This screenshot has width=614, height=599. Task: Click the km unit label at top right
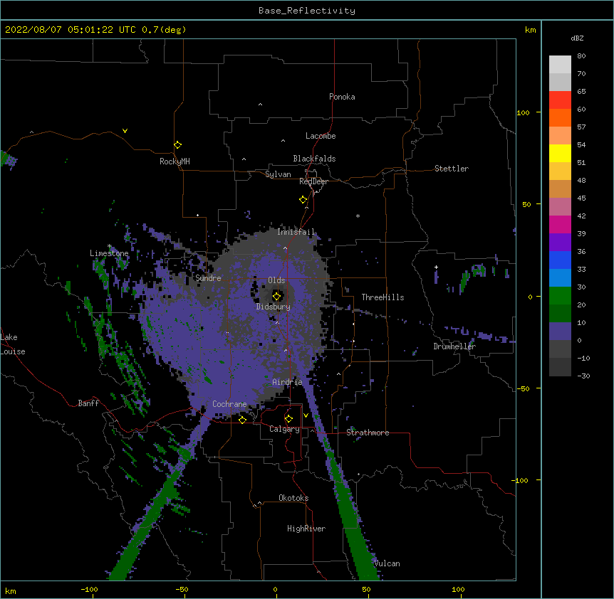[x=530, y=30]
